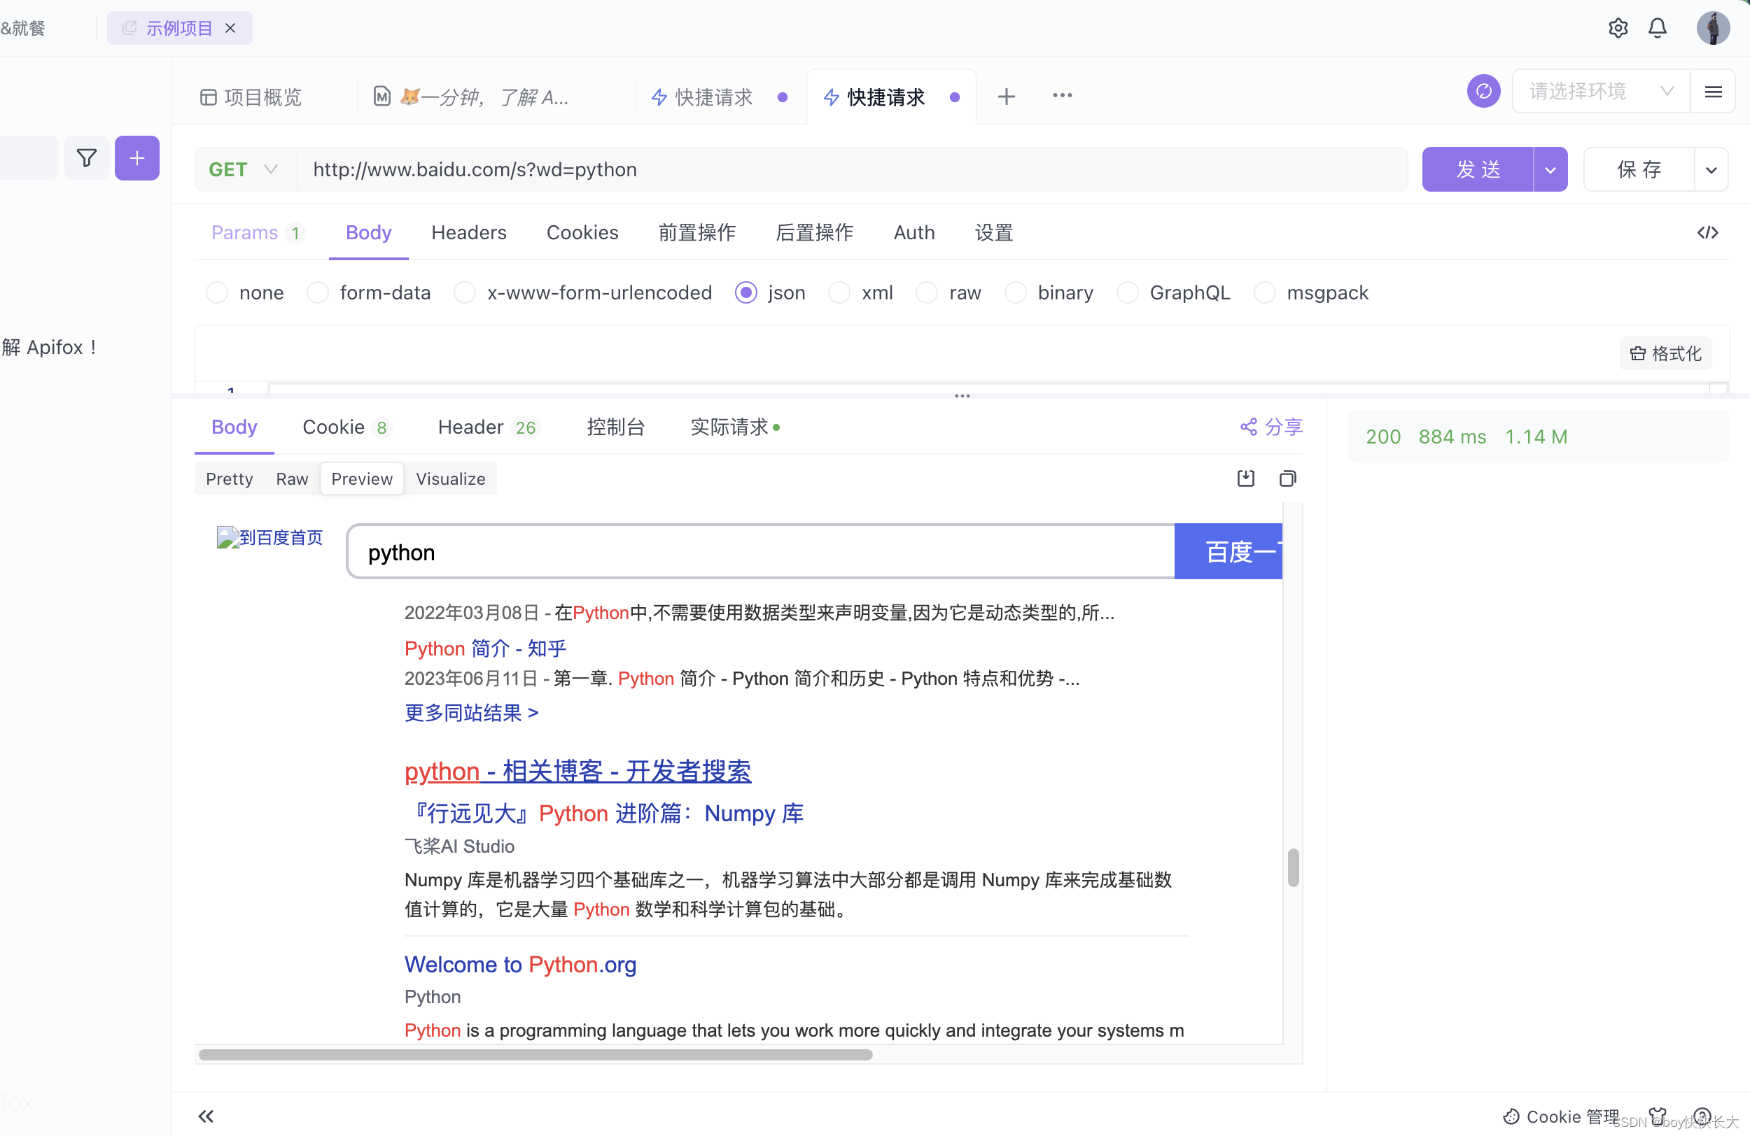Image resolution: width=1750 pixels, height=1136 pixels.
Task: Open the Welcome to Python.org link
Action: coord(521,965)
